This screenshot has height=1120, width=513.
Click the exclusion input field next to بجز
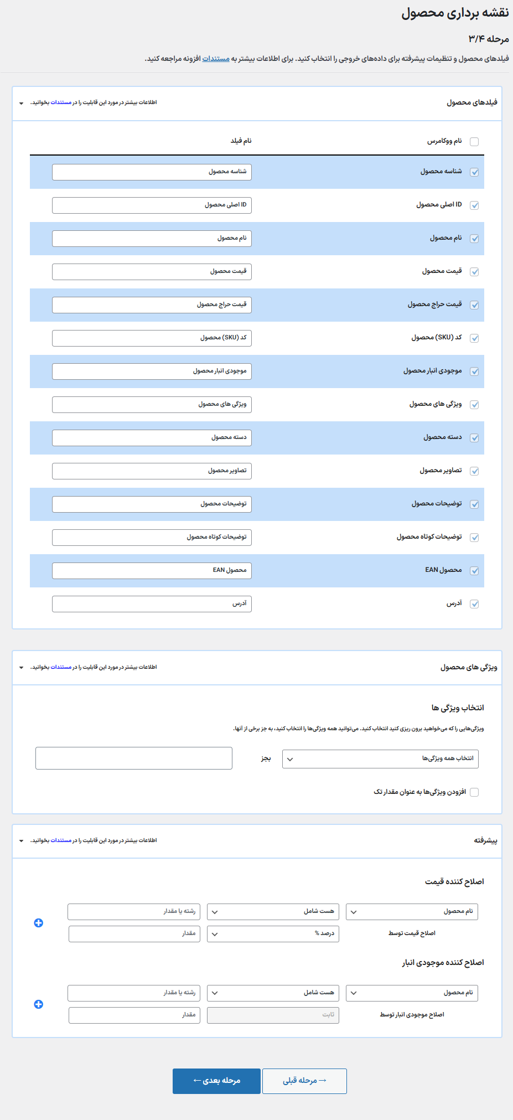click(x=134, y=758)
